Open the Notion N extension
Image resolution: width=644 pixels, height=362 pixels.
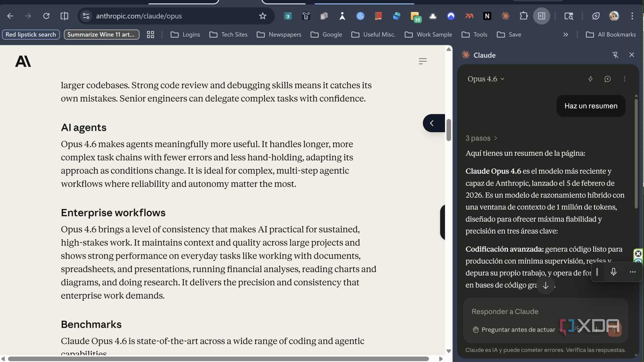tap(487, 16)
